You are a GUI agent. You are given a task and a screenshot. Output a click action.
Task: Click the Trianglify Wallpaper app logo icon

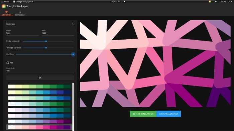[x=4, y=6]
